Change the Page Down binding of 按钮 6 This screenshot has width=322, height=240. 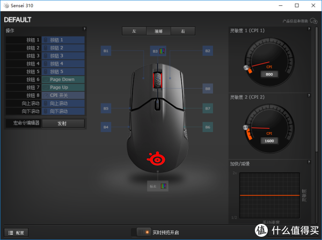63,79
